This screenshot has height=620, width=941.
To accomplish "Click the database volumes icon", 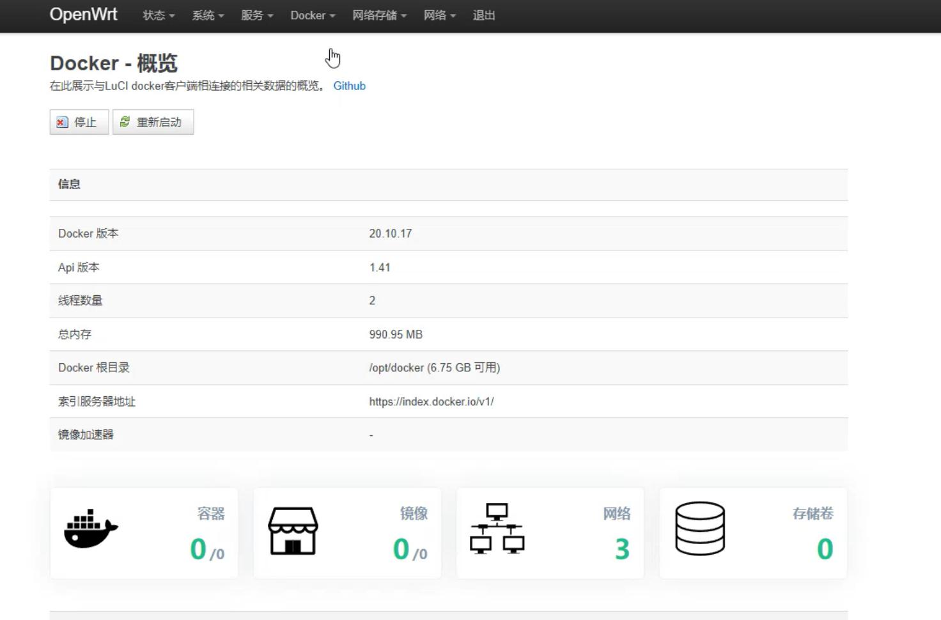I will click(700, 529).
